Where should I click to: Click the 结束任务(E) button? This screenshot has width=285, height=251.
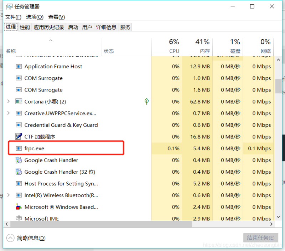(x=261, y=238)
